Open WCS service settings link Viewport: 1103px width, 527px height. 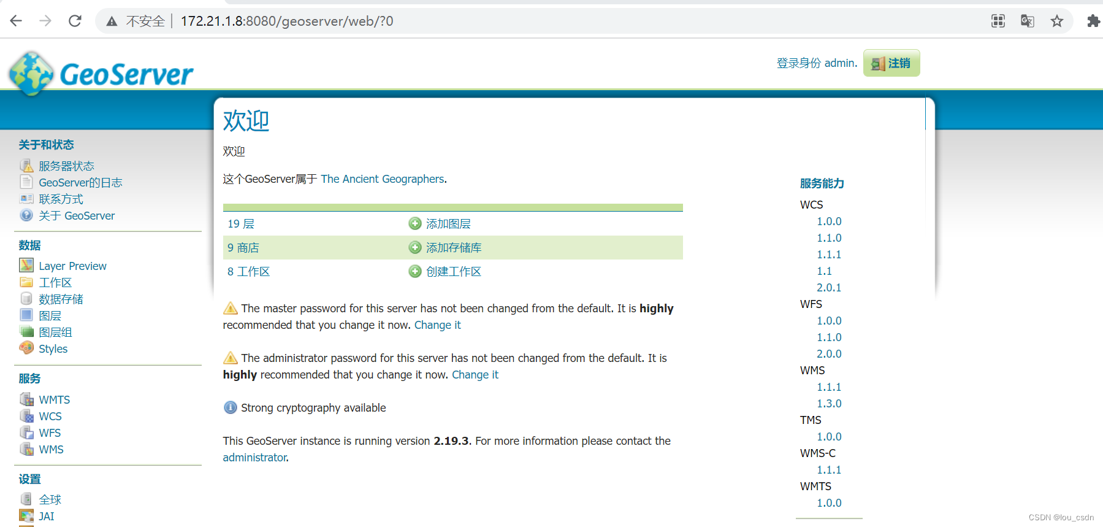(50, 416)
